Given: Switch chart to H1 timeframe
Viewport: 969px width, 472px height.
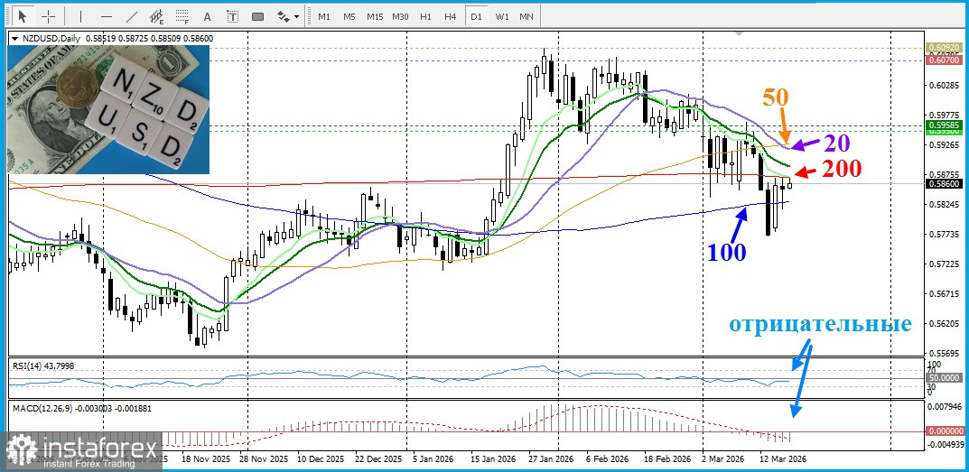Looking at the screenshot, I should point(425,16).
